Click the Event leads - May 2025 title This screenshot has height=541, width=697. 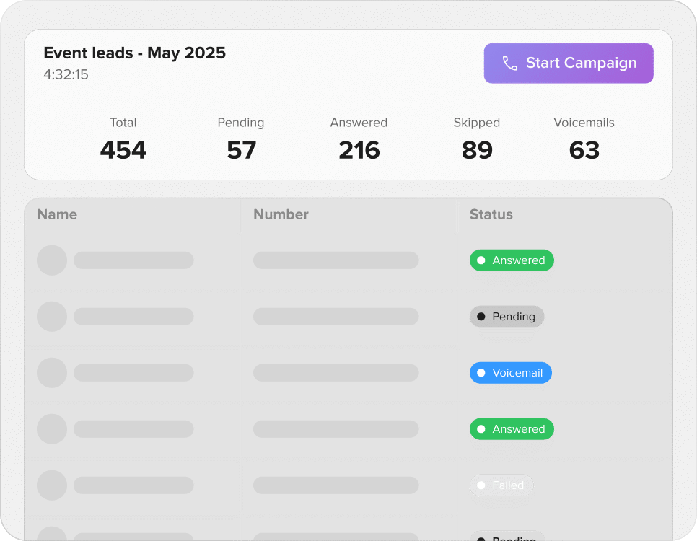134,53
